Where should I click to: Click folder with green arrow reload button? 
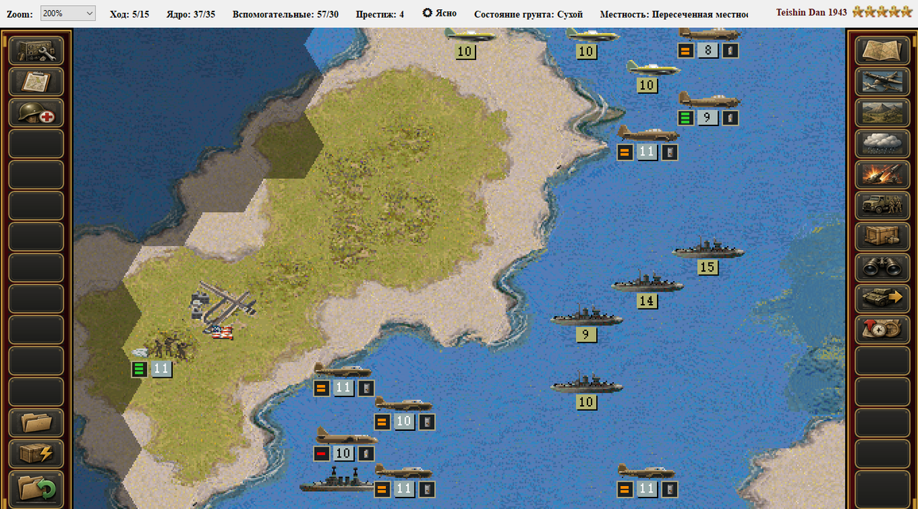click(x=36, y=487)
